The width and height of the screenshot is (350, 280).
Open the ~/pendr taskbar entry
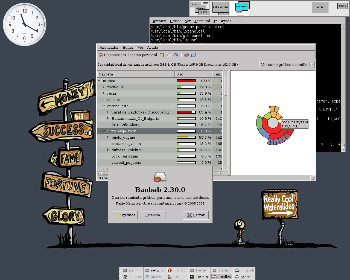coord(244,270)
